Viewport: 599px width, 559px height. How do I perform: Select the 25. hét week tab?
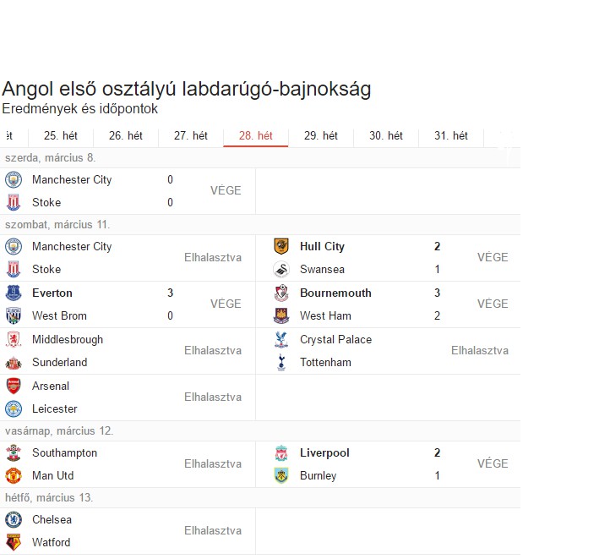61,136
